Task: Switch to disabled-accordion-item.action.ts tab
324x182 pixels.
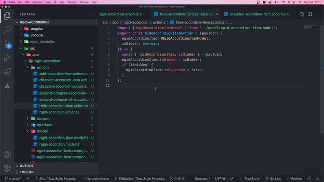Action: 258,14
